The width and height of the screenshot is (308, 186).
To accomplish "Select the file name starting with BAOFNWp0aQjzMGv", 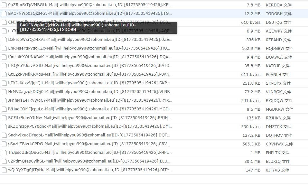I will pos(90,14).
